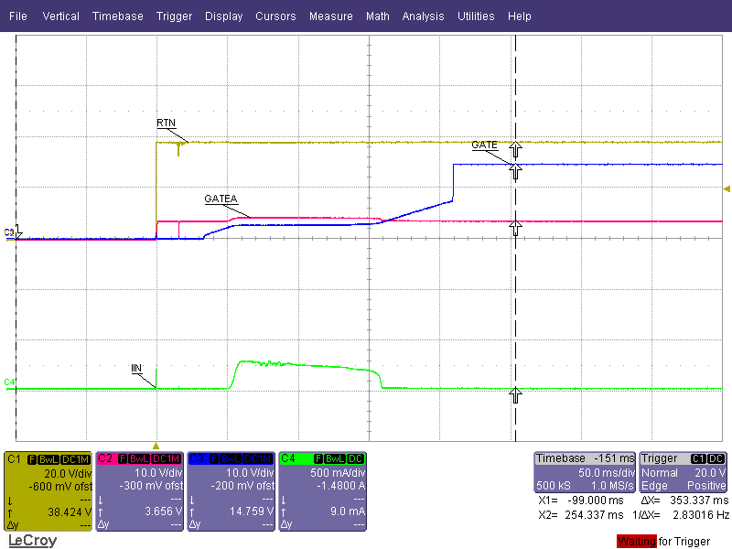
Task: Select the GATEA trace label
Action: pos(220,199)
